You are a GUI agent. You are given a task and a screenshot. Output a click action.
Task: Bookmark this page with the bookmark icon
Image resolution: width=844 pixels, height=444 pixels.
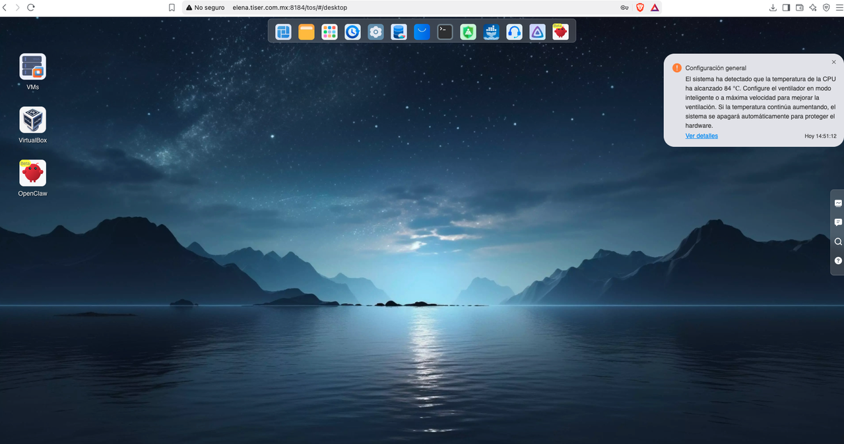(x=172, y=8)
